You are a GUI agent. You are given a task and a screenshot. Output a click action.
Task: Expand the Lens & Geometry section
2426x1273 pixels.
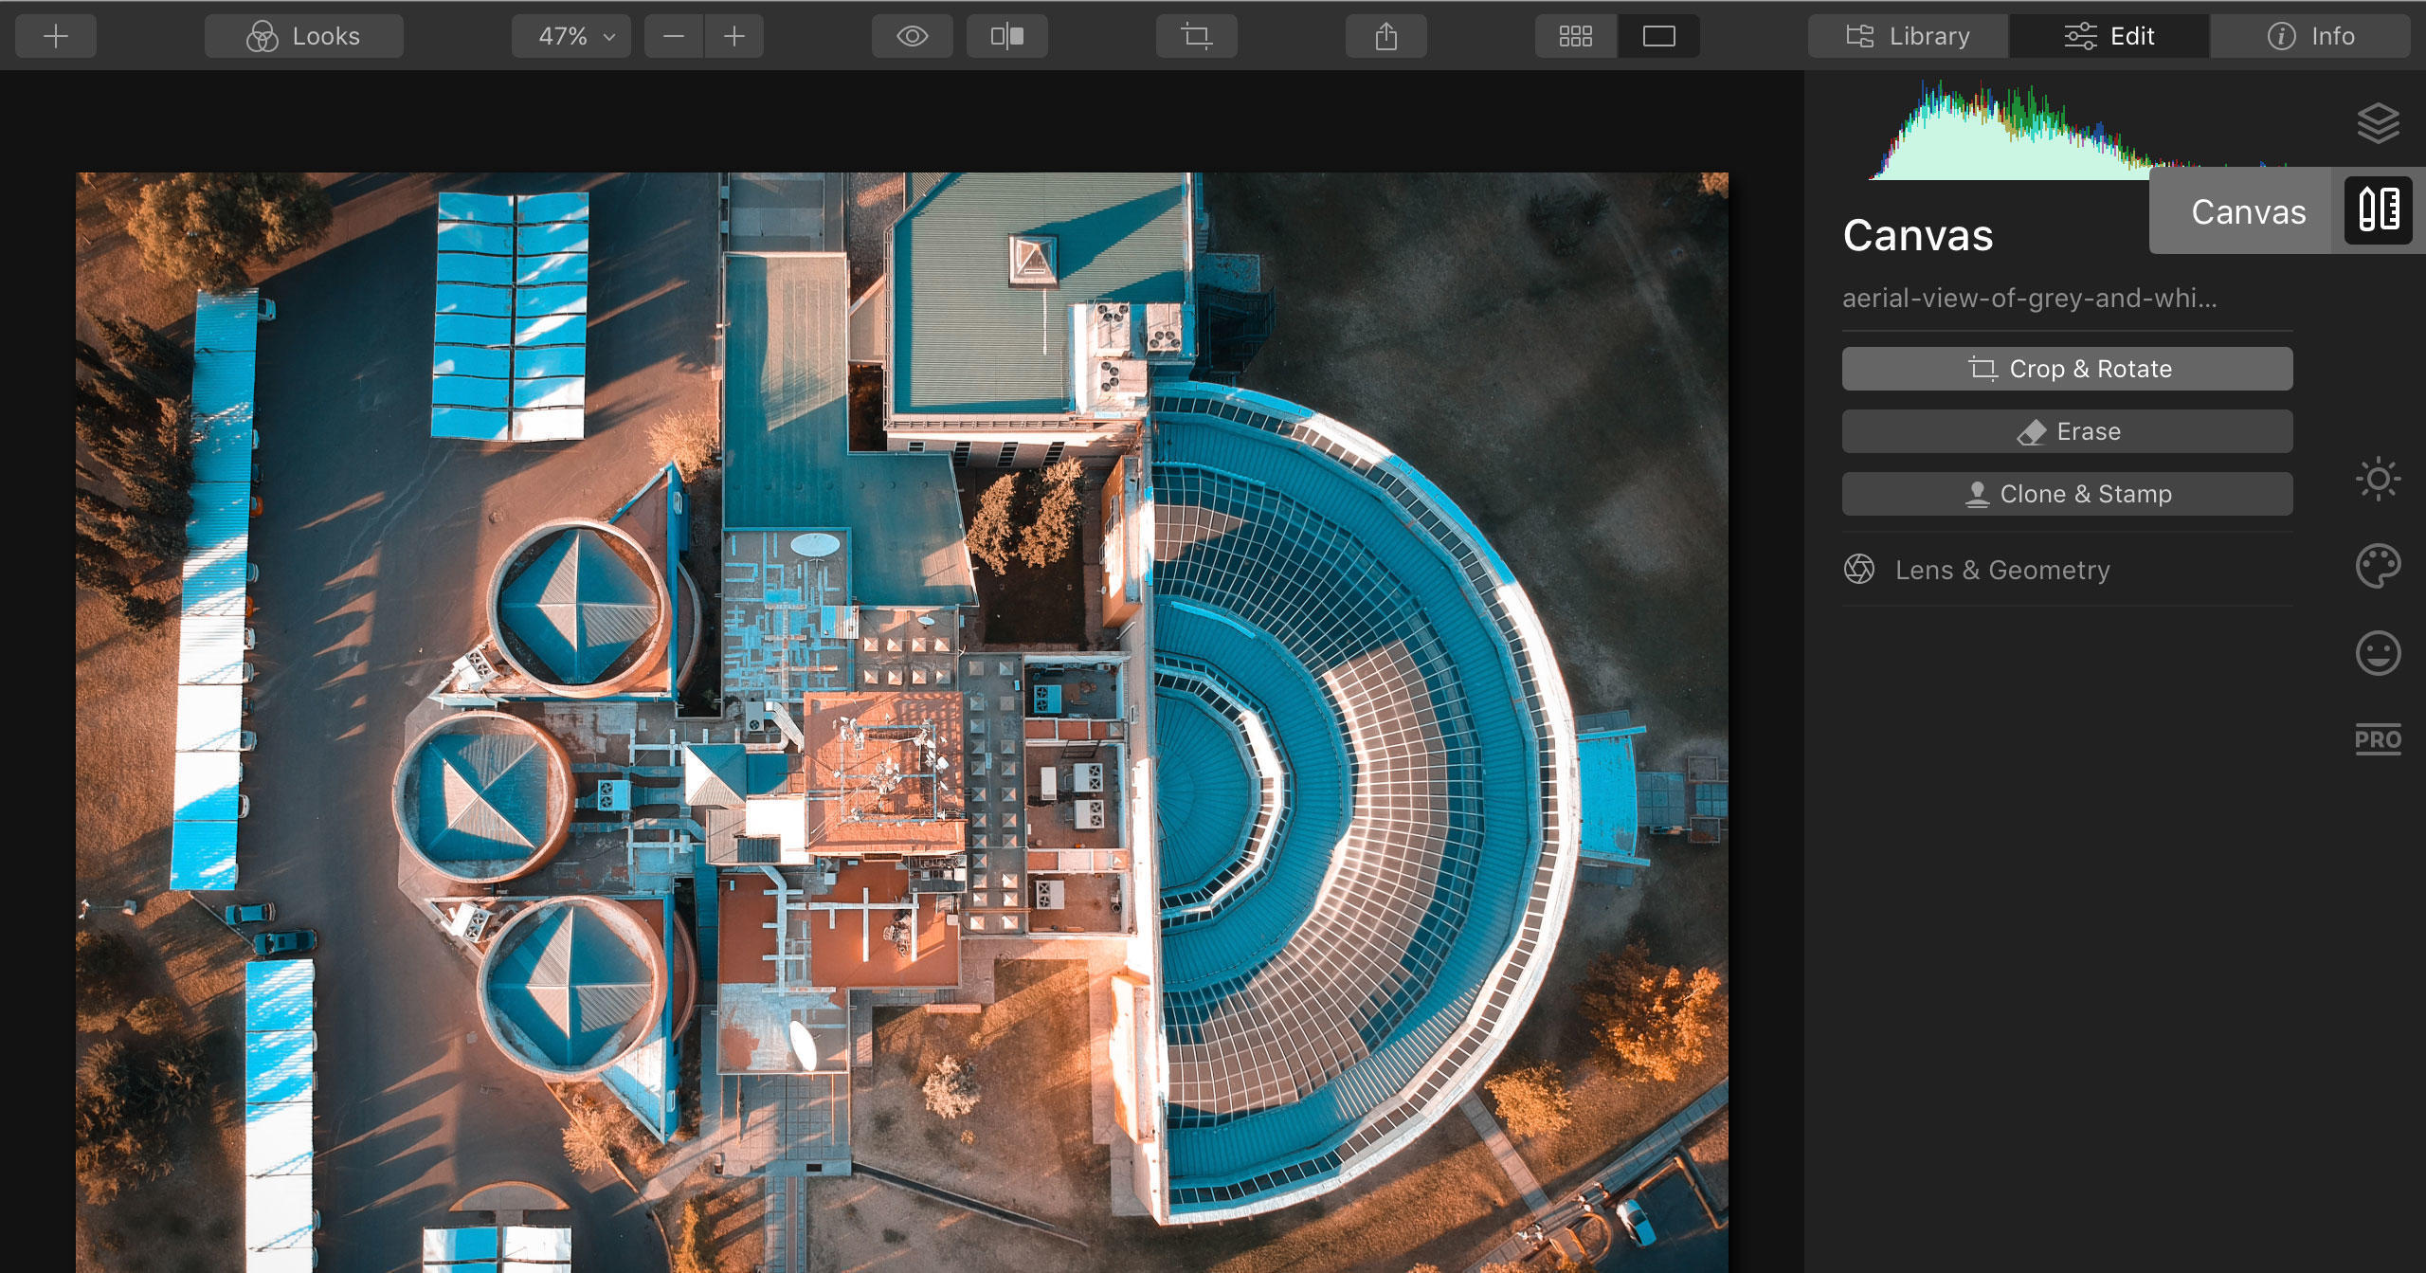point(2002,570)
